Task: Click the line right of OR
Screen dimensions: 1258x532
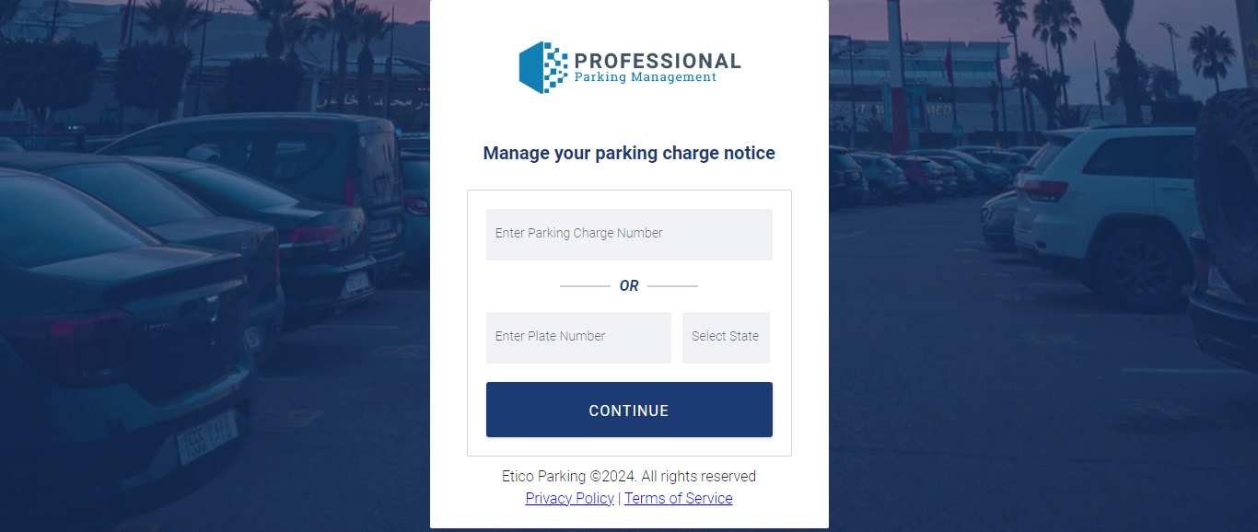Action: (x=672, y=286)
